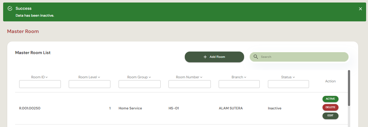
Task: Click the Room ID filter input
Action: (x=40, y=84)
